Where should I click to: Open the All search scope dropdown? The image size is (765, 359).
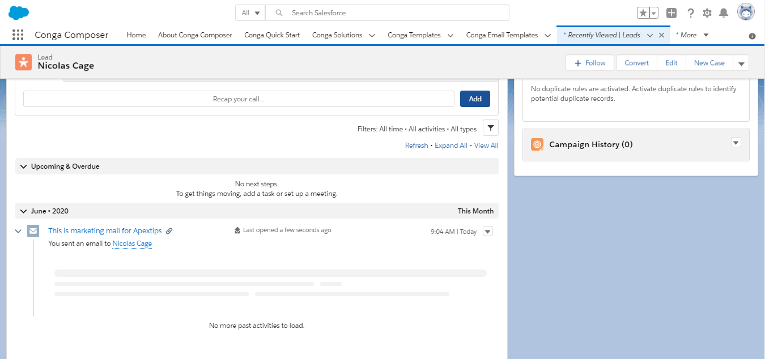(x=250, y=13)
